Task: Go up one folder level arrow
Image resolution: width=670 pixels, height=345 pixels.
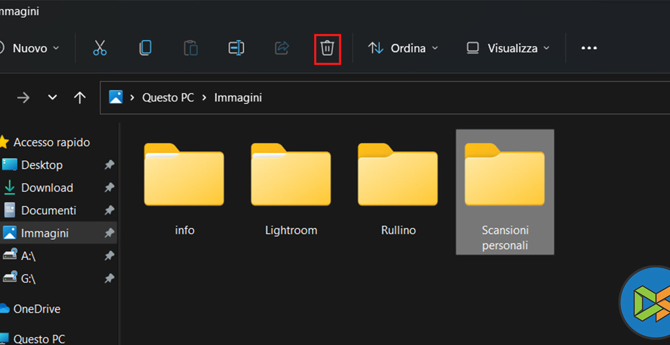Action: (80, 97)
